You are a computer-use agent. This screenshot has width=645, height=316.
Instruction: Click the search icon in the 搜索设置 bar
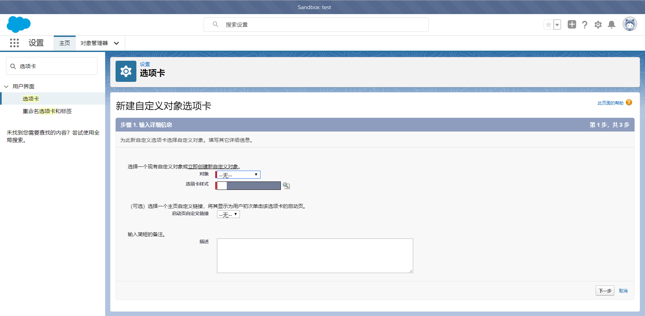click(215, 24)
